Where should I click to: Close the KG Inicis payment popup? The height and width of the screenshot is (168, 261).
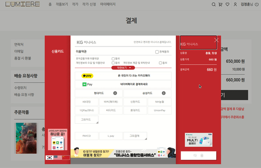216,40
